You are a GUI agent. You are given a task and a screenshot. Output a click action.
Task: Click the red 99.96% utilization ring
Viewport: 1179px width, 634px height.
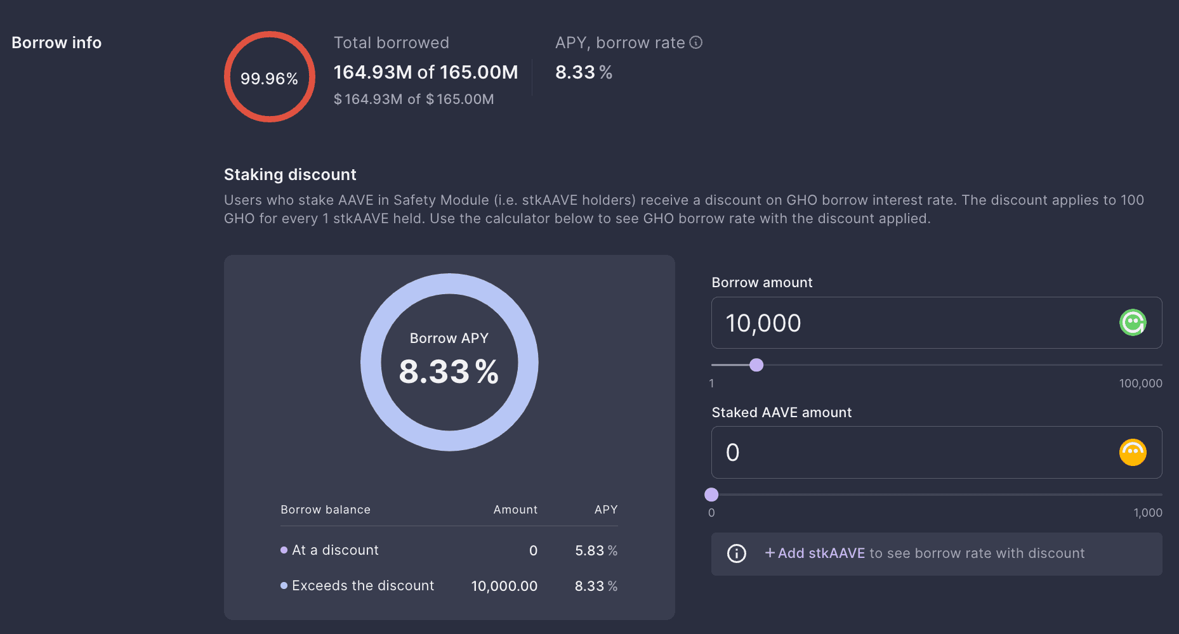(x=270, y=77)
